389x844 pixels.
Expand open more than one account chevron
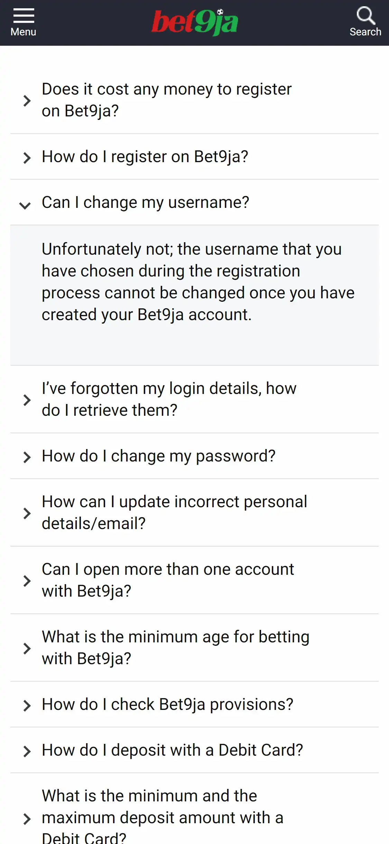27,581
